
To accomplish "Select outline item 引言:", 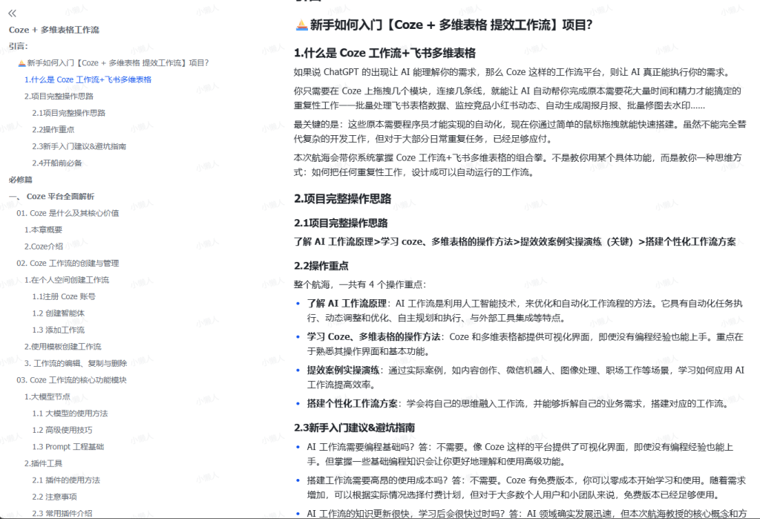I will pos(19,46).
